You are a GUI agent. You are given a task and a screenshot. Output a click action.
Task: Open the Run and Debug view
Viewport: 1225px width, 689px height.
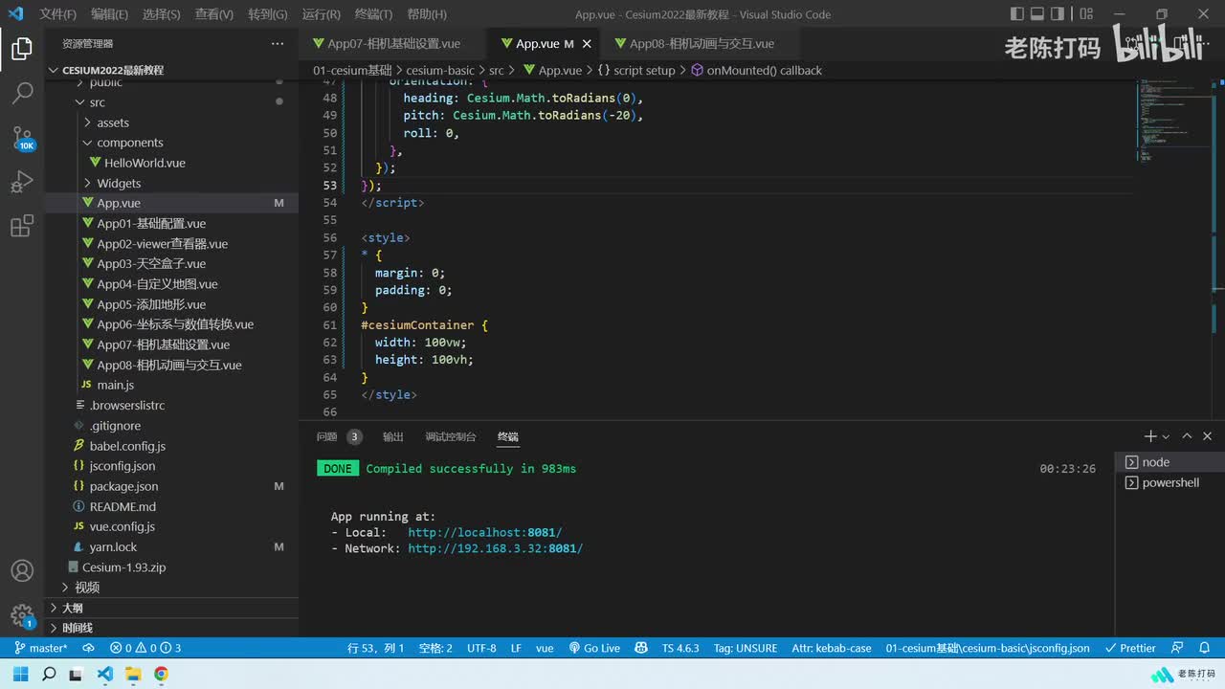[22, 182]
